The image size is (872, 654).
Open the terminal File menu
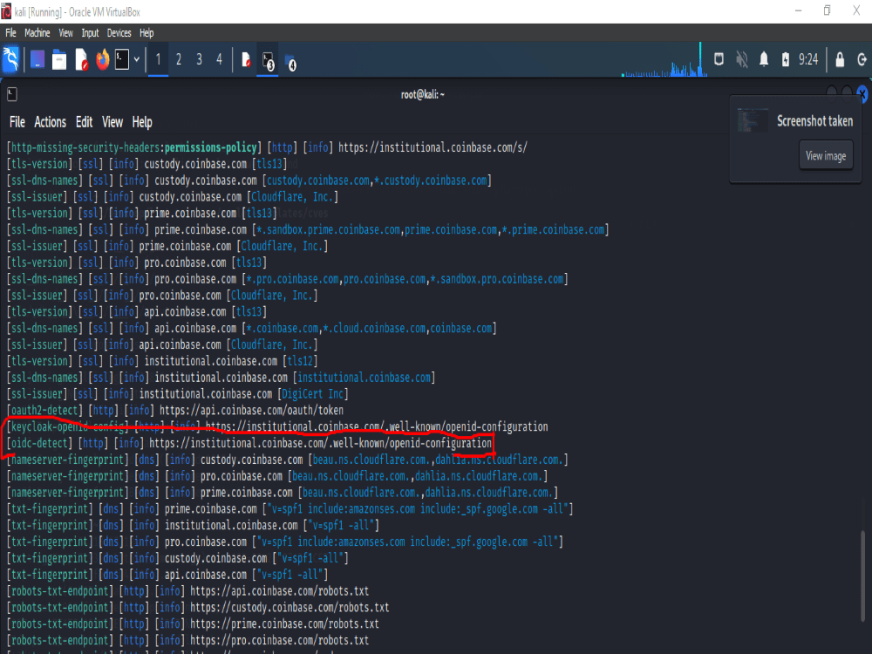tap(17, 122)
